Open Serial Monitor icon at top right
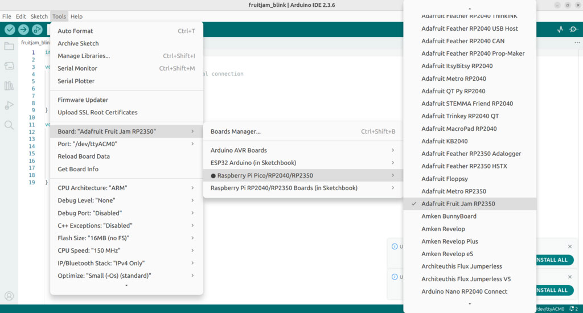This screenshot has height=313, width=583. pyautogui.click(x=573, y=30)
